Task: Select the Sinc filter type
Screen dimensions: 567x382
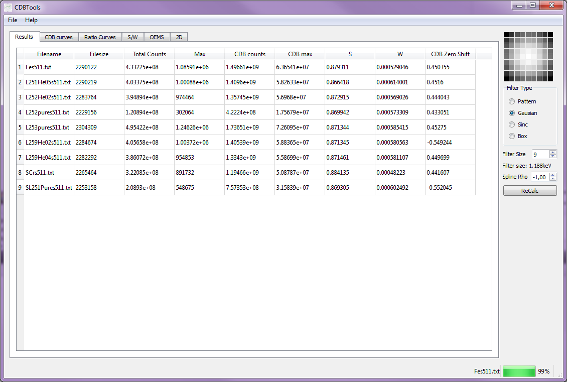Action: tap(518, 124)
